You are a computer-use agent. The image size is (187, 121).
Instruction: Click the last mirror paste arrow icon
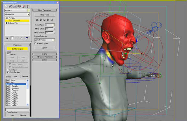[52, 20]
